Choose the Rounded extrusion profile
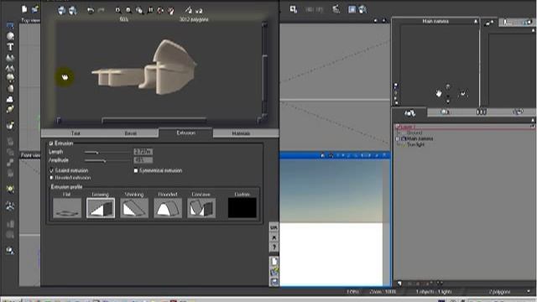The height and width of the screenshot is (302, 537). click(x=168, y=208)
